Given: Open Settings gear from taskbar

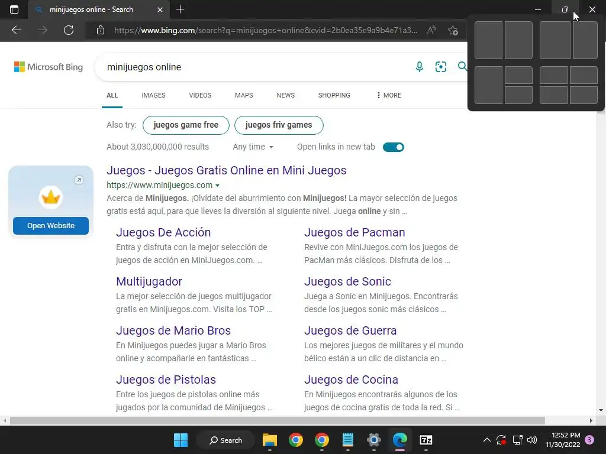Looking at the screenshot, I should [374, 440].
